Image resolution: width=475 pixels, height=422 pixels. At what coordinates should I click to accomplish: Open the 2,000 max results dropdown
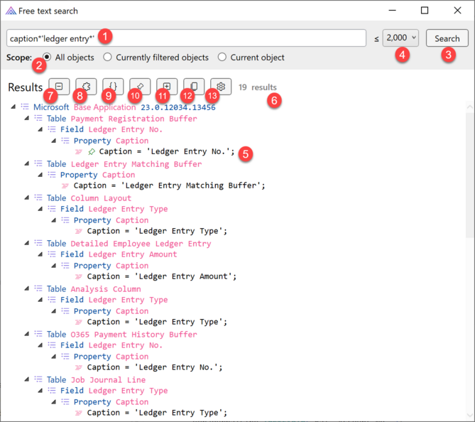coord(400,38)
